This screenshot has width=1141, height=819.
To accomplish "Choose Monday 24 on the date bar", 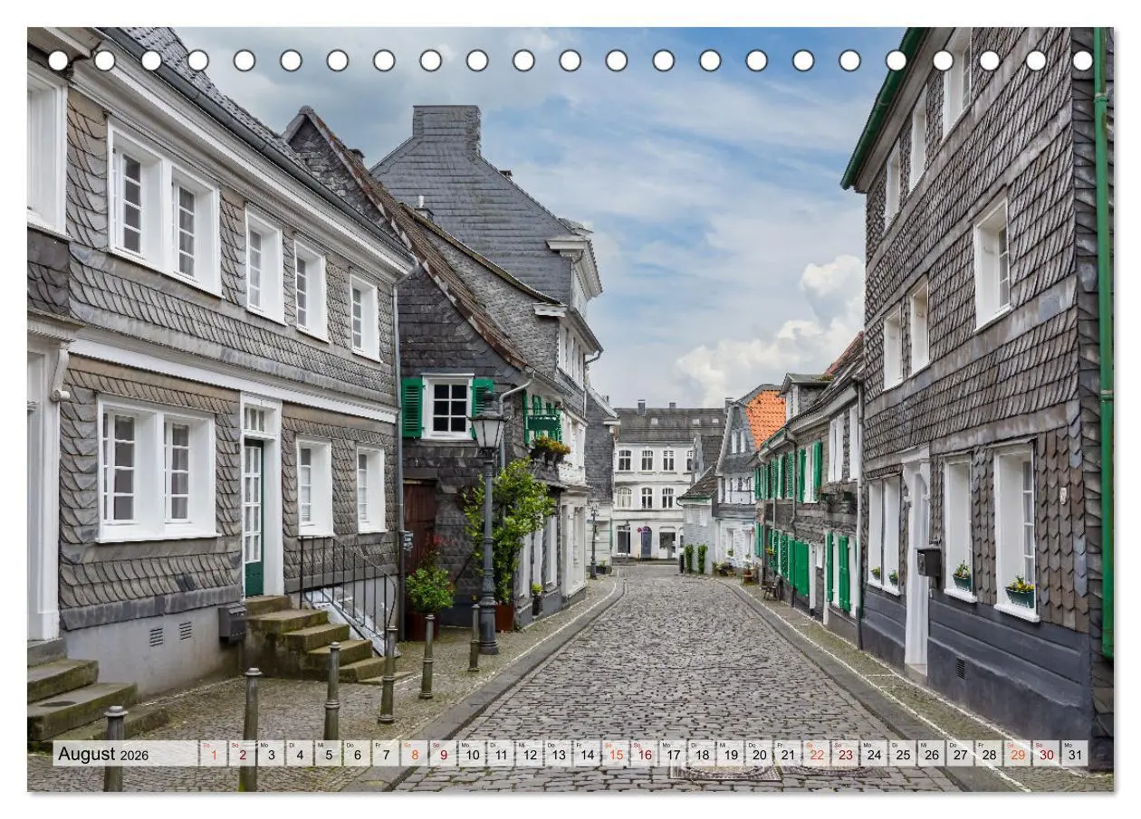I will pyautogui.click(x=874, y=754).
